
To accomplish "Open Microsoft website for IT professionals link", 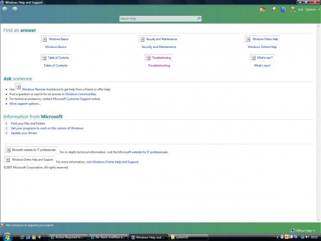I will (x=143, y=152).
